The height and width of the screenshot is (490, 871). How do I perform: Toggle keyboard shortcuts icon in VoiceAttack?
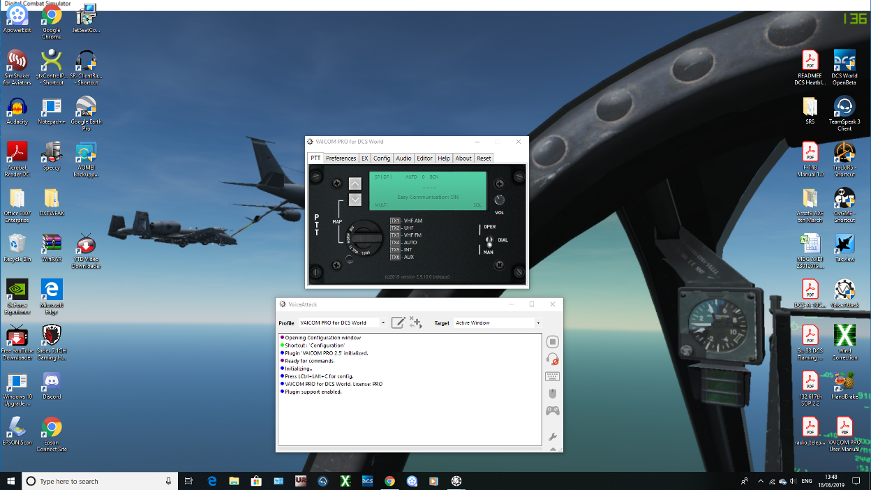pyautogui.click(x=552, y=377)
